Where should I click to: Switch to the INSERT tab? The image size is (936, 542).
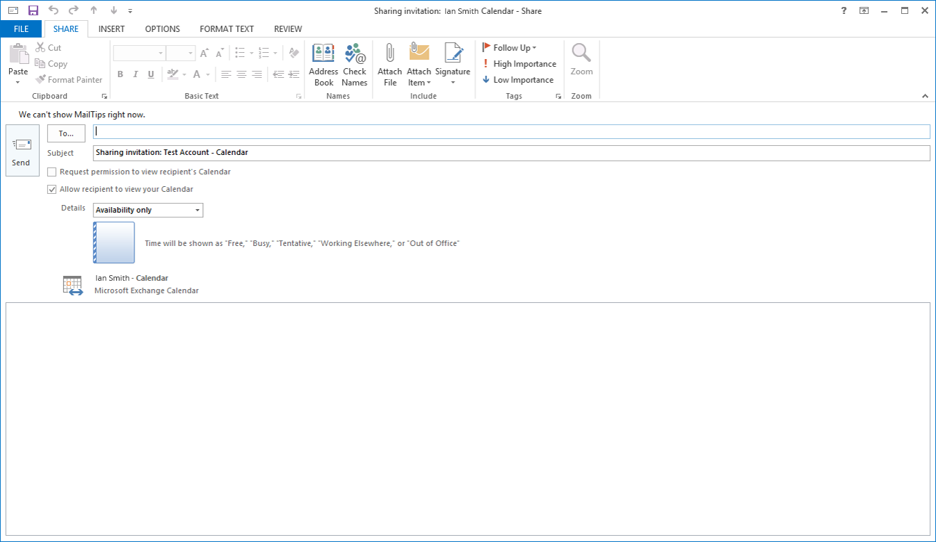pyautogui.click(x=111, y=29)
